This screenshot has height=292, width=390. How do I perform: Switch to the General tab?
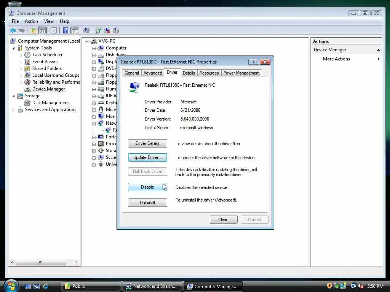click(132, 73)
